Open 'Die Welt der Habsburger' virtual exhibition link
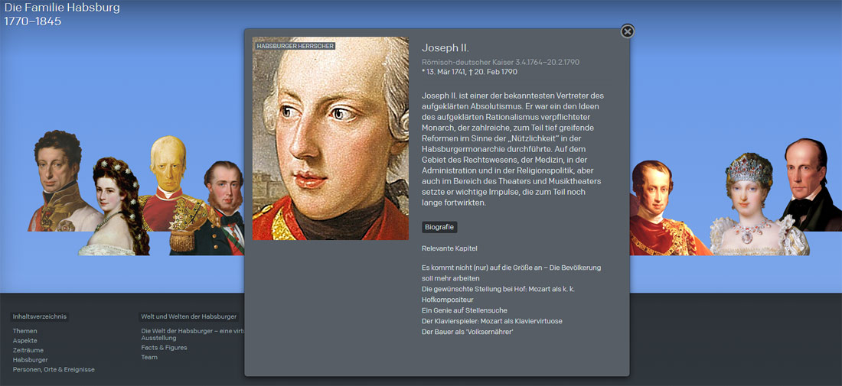 click(193, 335)
